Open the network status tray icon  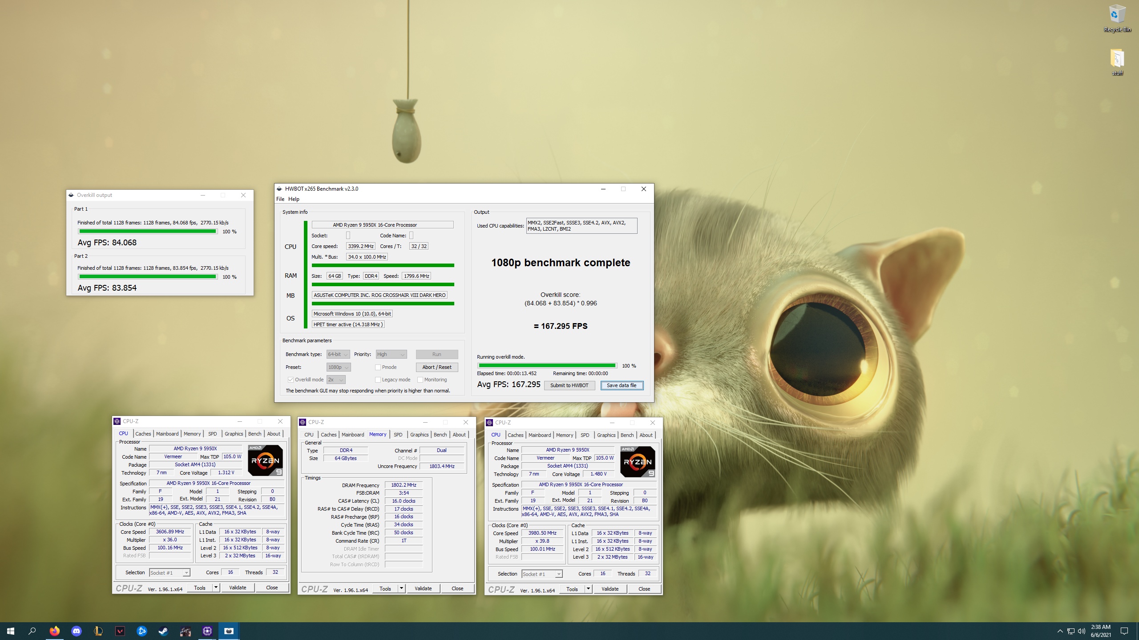(x=1071, y=631)
